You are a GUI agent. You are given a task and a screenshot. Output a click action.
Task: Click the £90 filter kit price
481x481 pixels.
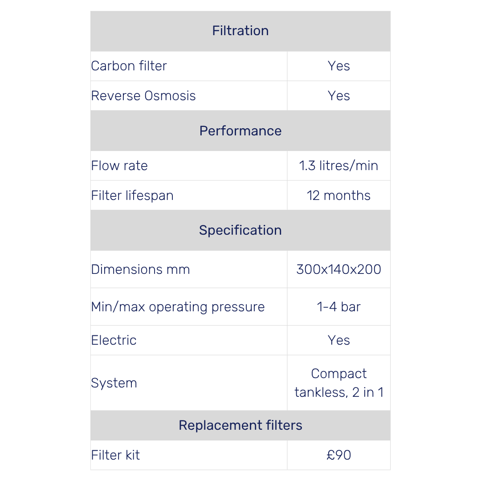tap(338, 455)
